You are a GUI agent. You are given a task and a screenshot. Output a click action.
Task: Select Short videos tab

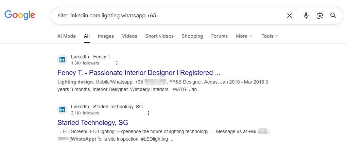[159, 36]
